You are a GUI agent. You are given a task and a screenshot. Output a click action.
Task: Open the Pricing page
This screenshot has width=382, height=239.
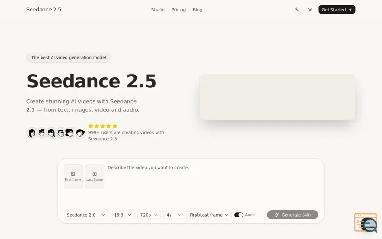click(x=179, y=10)
